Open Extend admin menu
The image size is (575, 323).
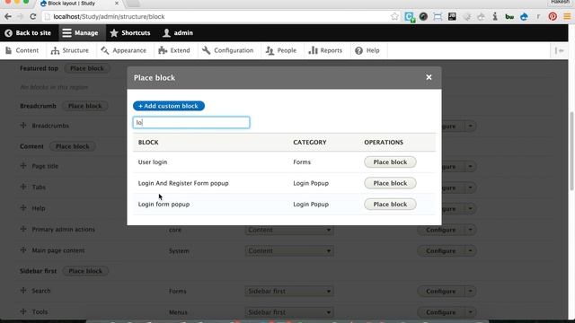click(174, 50)
